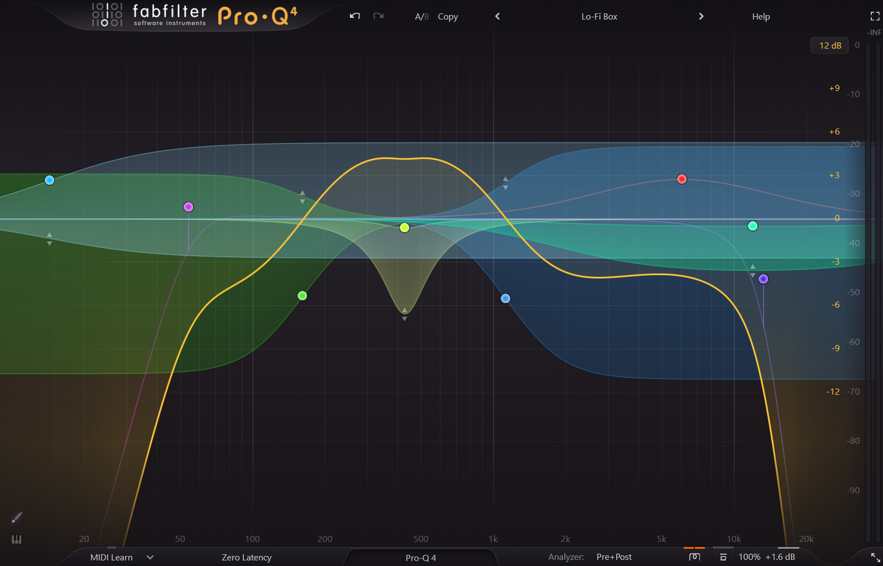Click dynamic range arrows above the green band
The height and width of the screenshot is (566, 883).
pyautogui.click(x=303, y=197)
